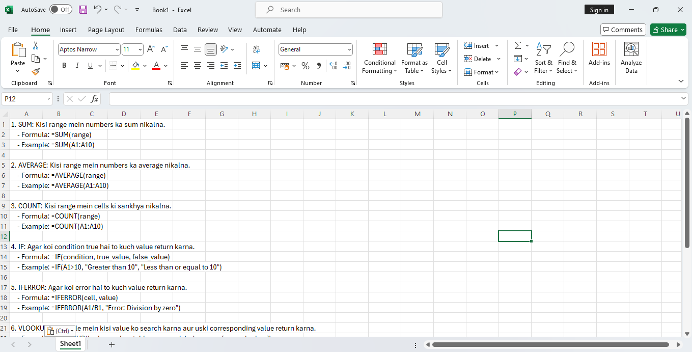Screen dimensions: 692x352
Task: Open the Conditional Formatting gallery
Action: pos(379,58)
